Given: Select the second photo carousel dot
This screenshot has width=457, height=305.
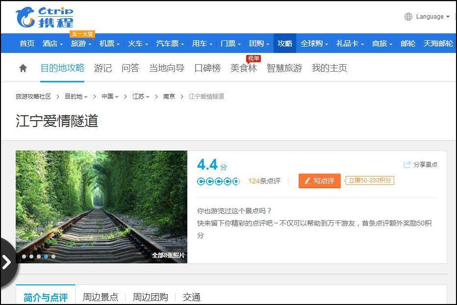Looking at the screenshot, I should [x=31, y=256].
